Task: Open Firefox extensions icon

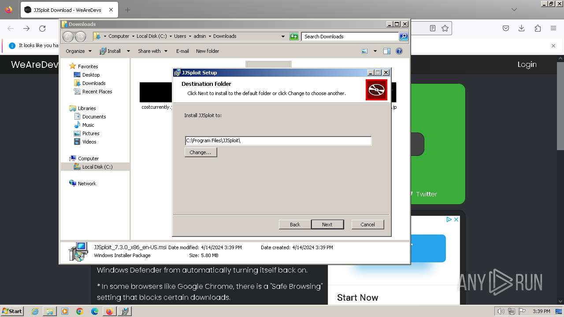Action: (538, 29)
